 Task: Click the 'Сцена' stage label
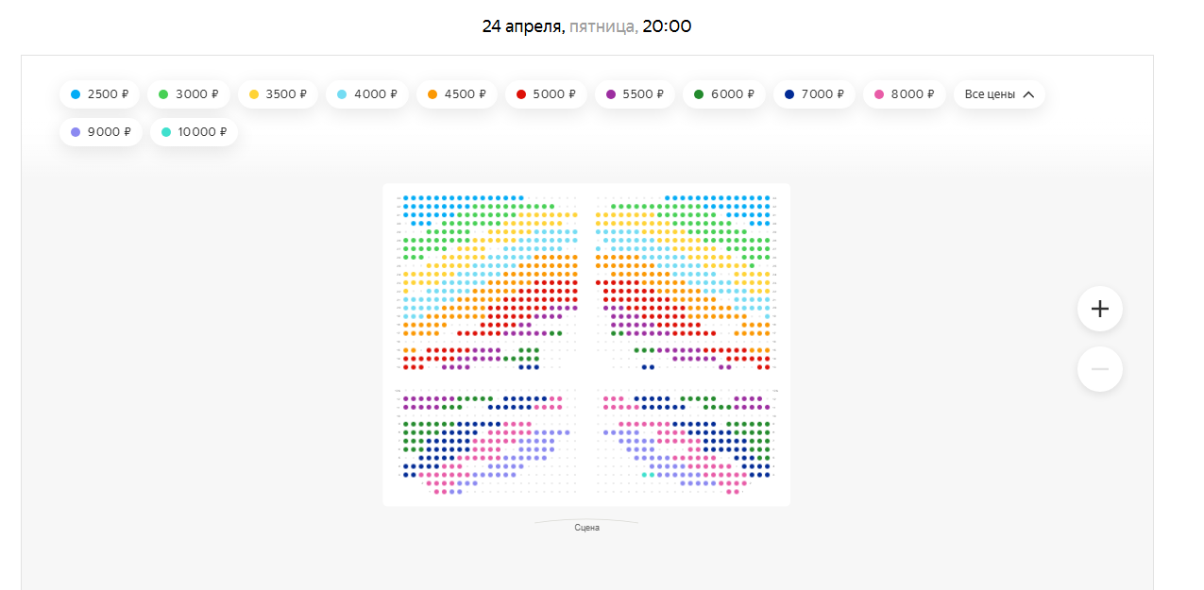[x=586, y=528]
